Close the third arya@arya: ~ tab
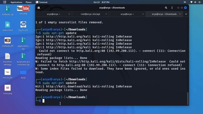Screen dimensions: 203x114 [x=143, y=14]
